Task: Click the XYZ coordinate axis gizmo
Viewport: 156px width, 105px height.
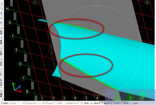Action: tap(17, 87)
